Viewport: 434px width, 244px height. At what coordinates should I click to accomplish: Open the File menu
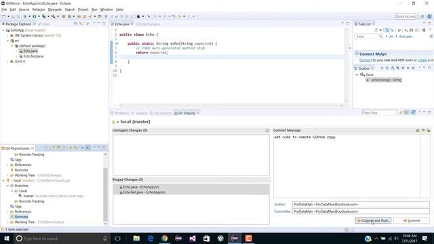(x=4, y=9)
